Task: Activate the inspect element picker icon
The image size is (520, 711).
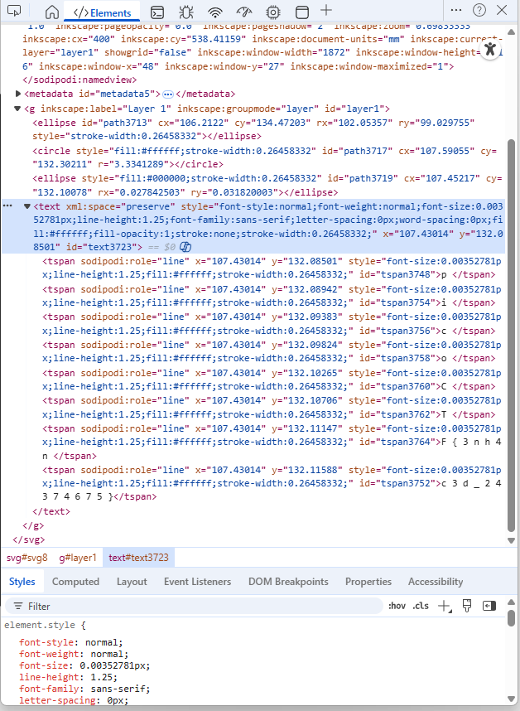Action: [14, 11]
